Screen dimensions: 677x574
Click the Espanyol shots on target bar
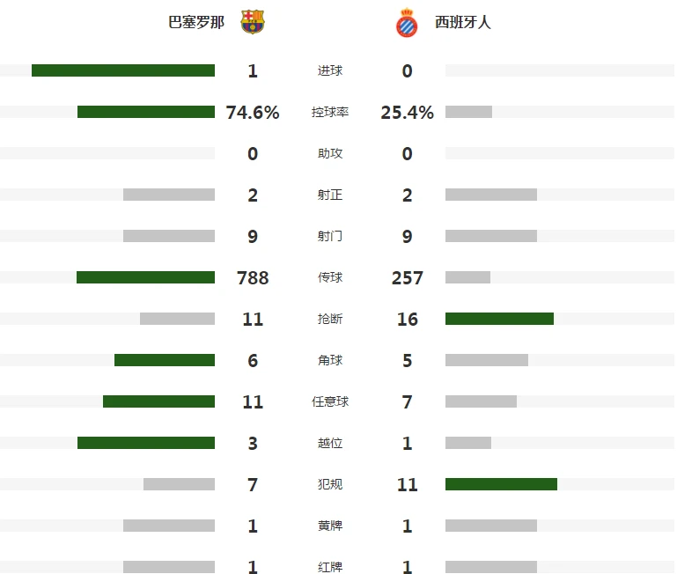[491, 195]
